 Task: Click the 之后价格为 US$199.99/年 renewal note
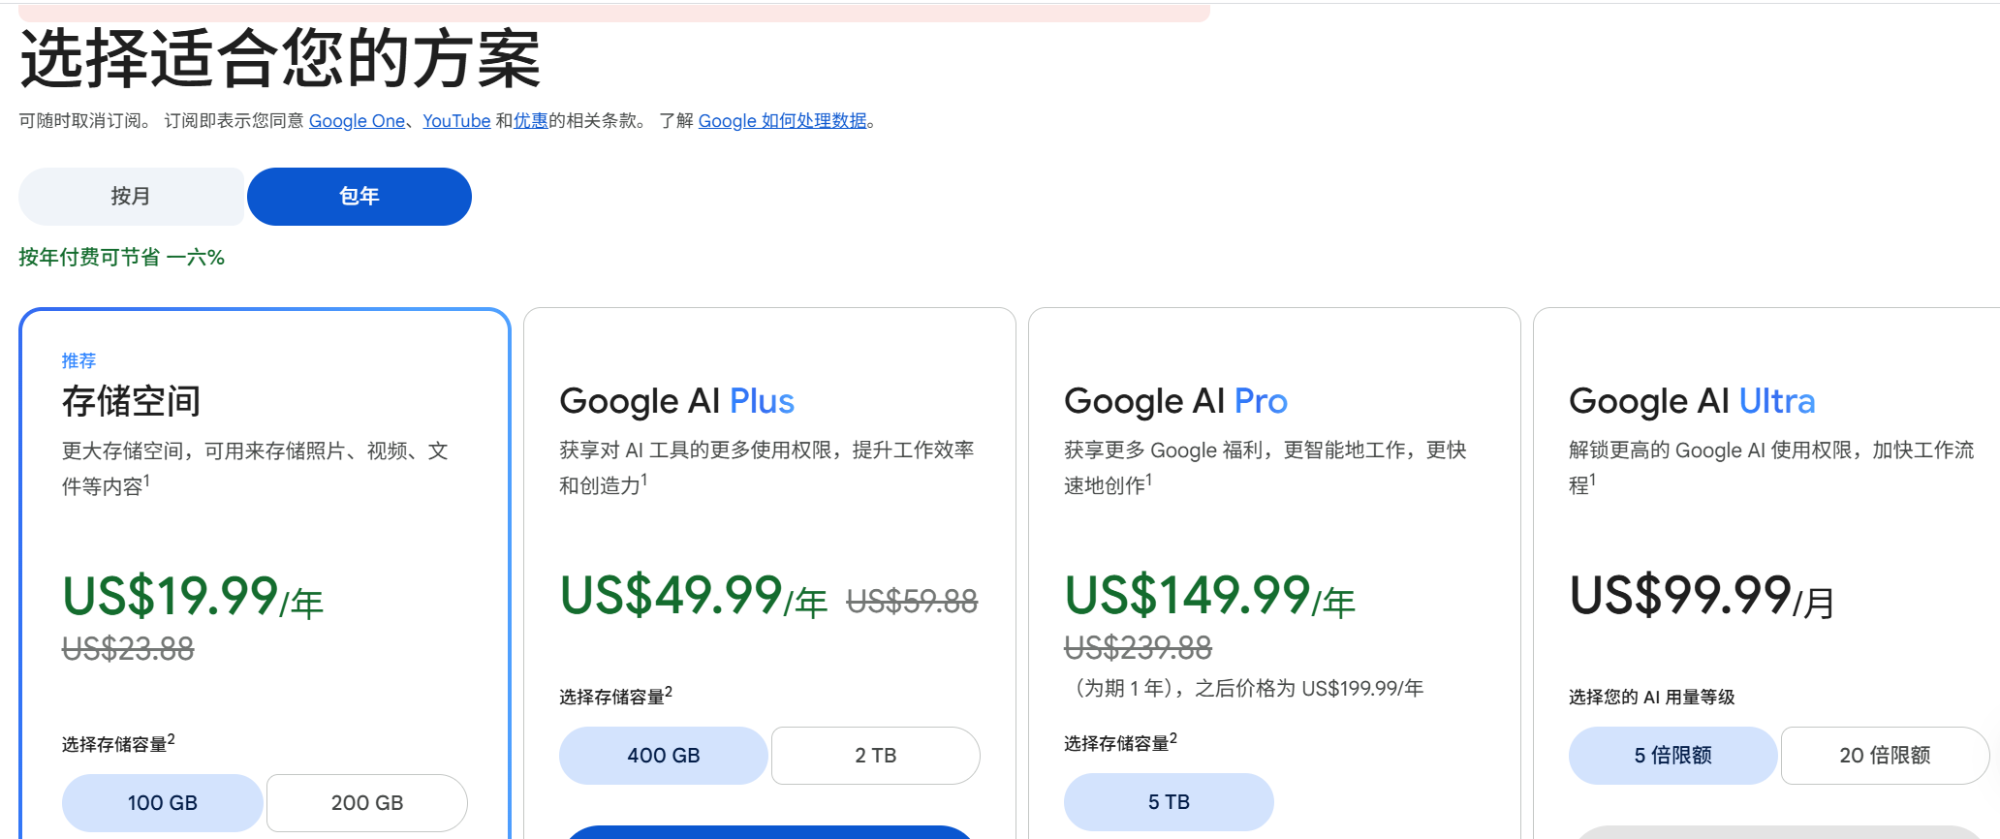(x=1244, y=689)
